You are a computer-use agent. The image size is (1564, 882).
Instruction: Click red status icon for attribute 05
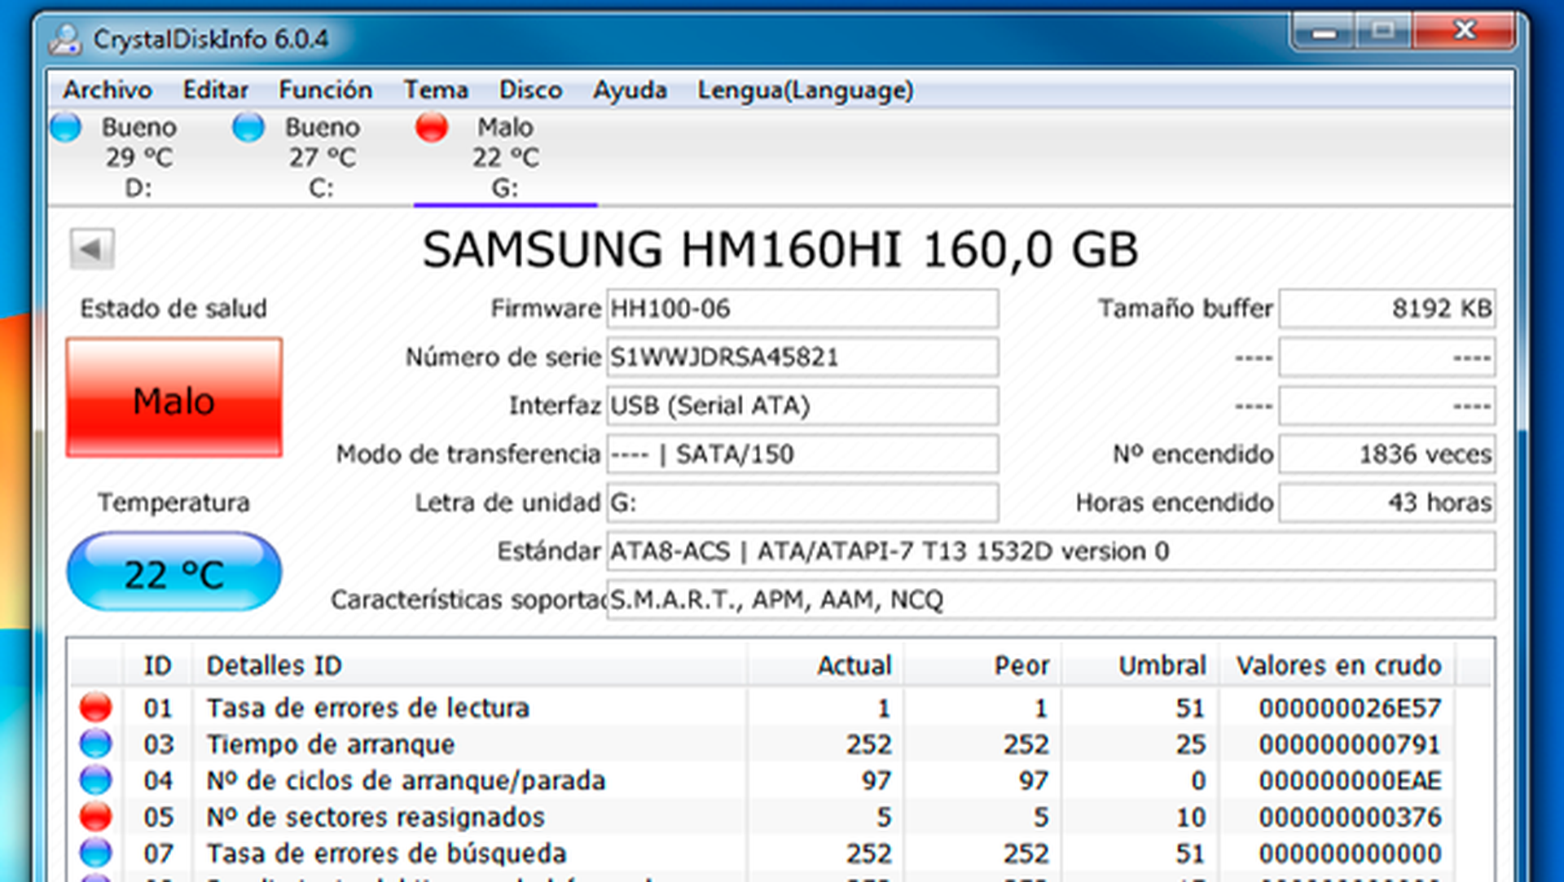(95, 816)
